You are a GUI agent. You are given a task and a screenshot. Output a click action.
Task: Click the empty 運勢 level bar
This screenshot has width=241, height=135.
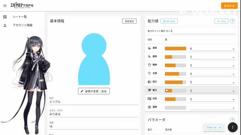tap(175, 107)
